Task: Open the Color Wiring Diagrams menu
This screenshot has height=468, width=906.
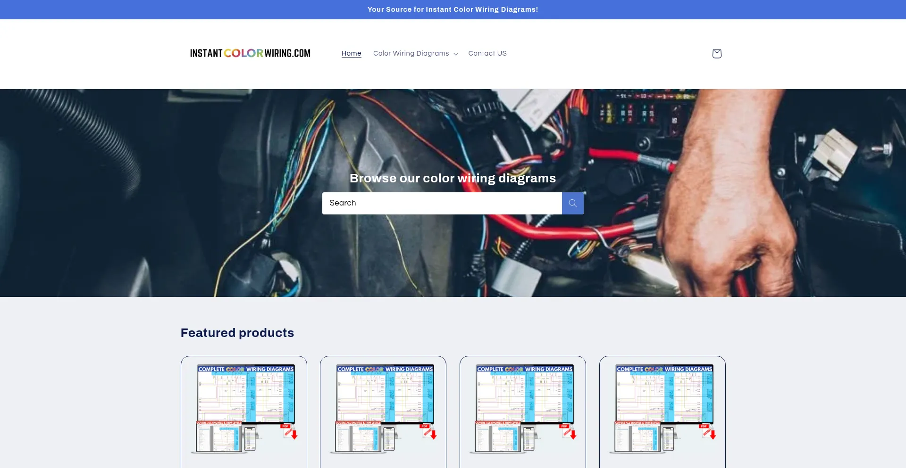Action: [x=411, y=53]
